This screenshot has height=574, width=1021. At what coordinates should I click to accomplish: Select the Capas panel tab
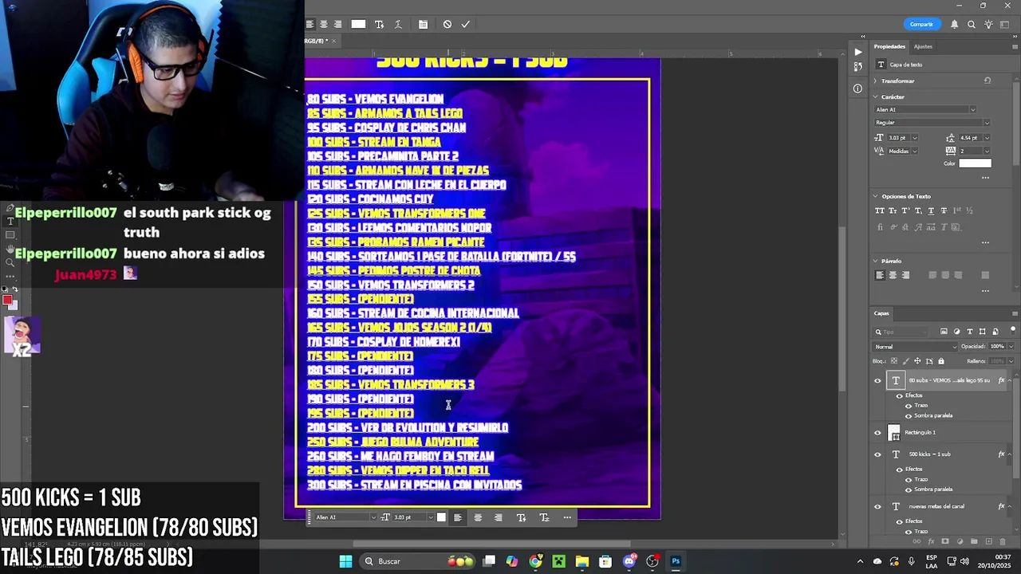point(881,313)
